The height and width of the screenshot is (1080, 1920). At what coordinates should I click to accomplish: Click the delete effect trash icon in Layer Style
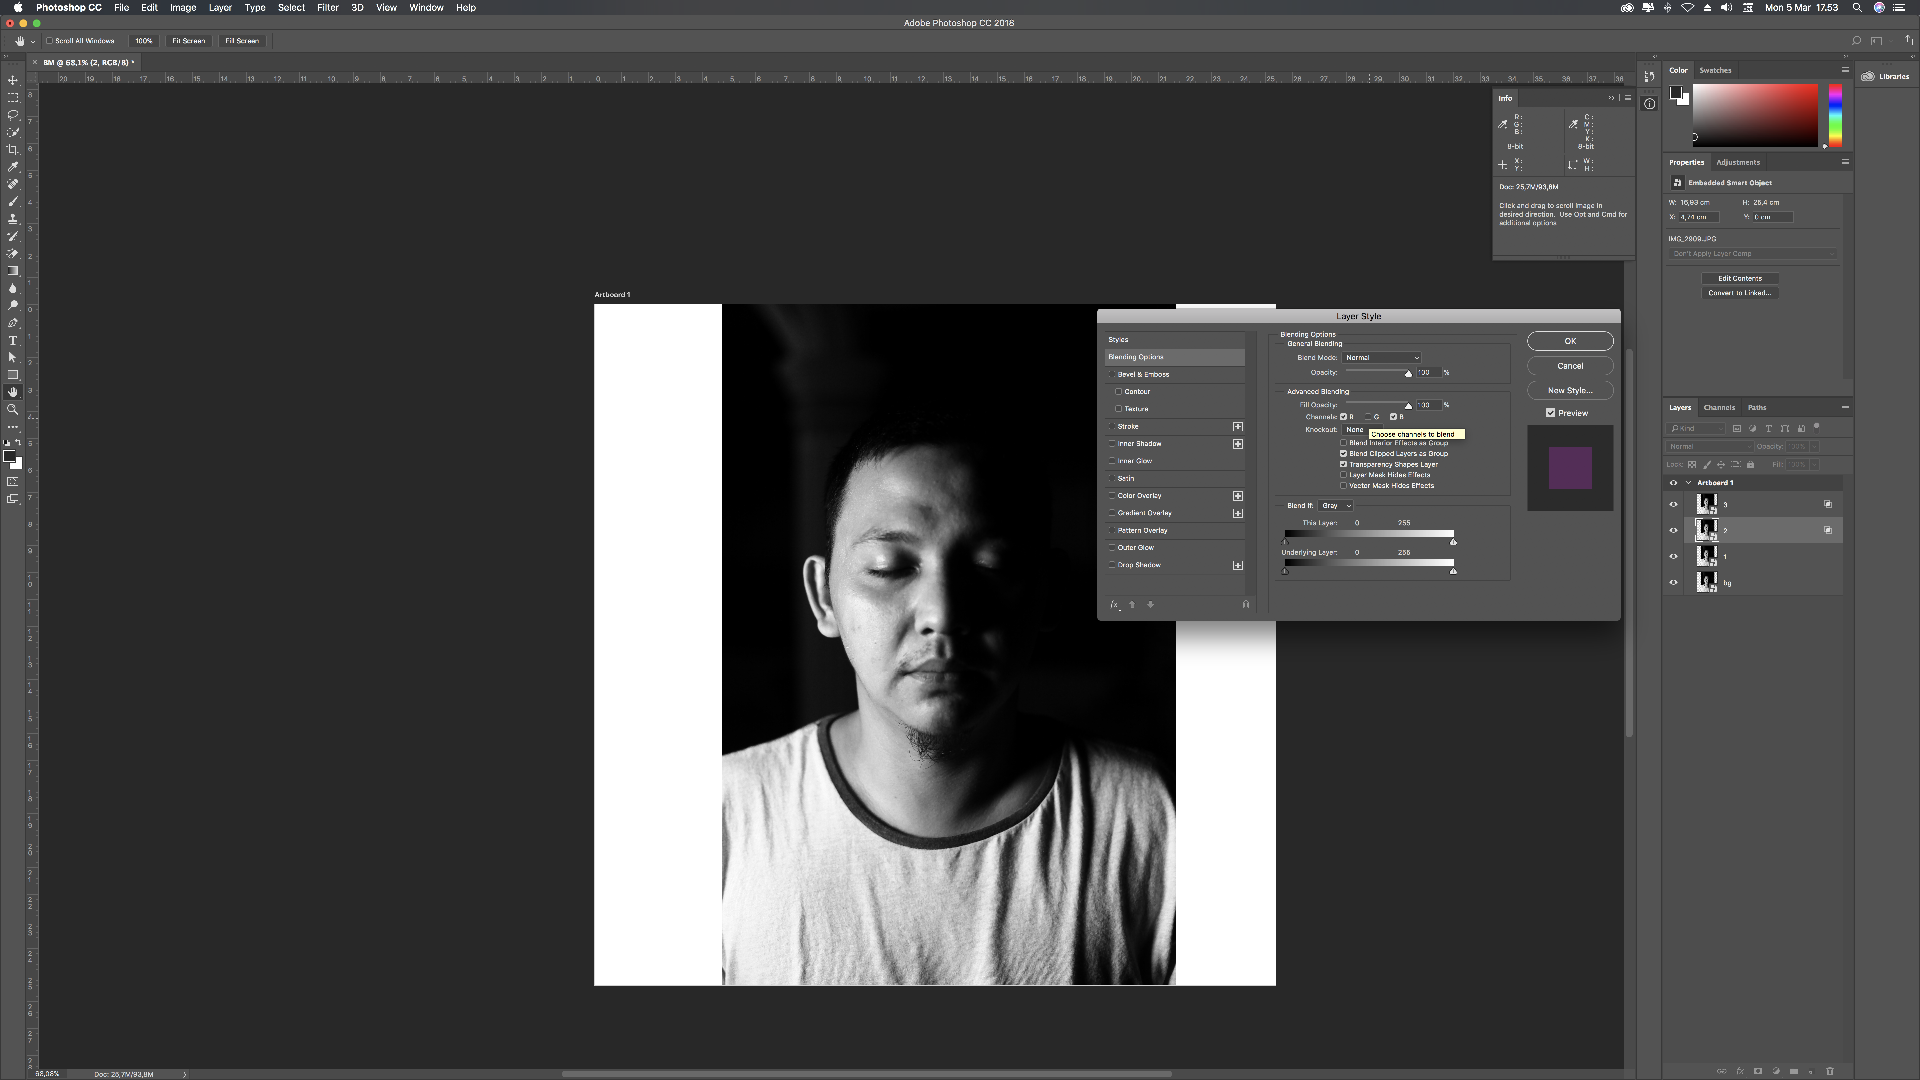(1245, 604)
